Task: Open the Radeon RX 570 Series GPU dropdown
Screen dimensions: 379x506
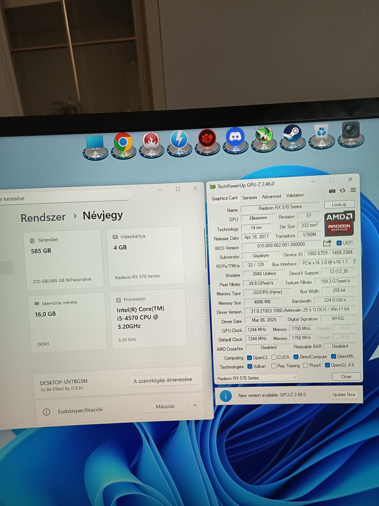Action: coord(257,378)
